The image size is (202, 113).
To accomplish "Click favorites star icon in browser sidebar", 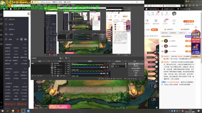I will pyautogui.click(x=1, y=15).
